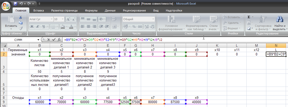This screenshot has height=107, width=288.
Task: Open the Надстройки tab
Action: [x=174, y=10]
